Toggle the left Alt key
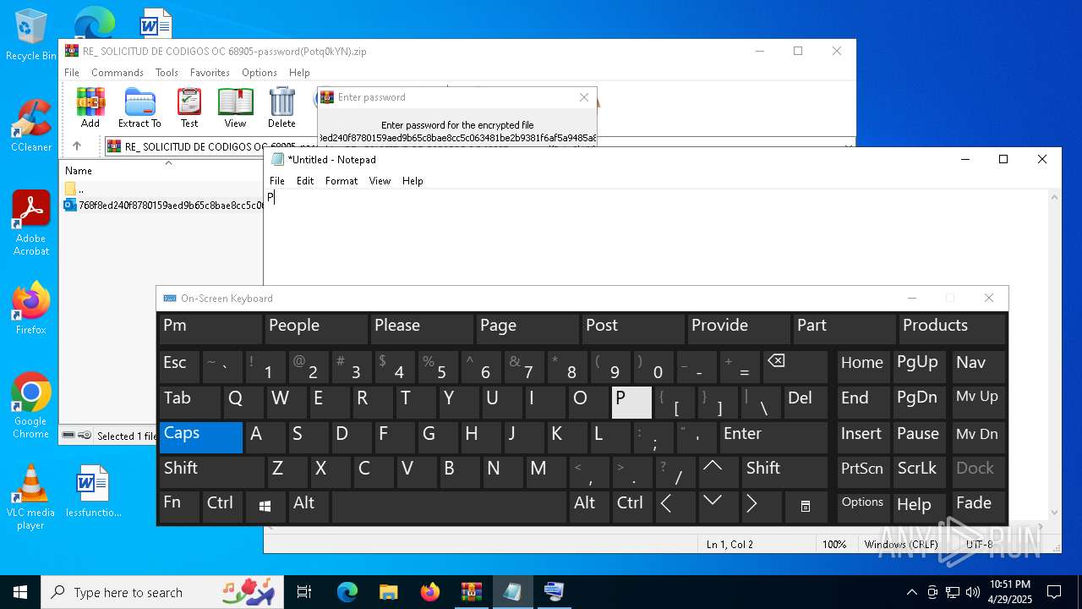The height and width of the screenshot is (609, 1082). coord(308,507)
